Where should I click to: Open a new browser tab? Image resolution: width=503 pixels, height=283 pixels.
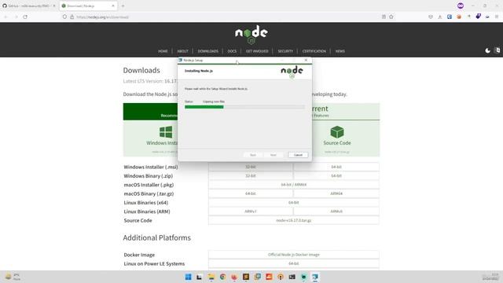coord(123,6)
